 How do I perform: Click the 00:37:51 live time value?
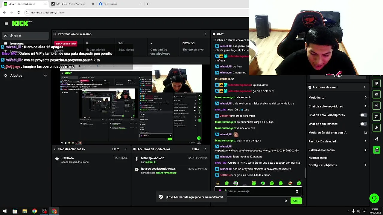click(189, 43)
